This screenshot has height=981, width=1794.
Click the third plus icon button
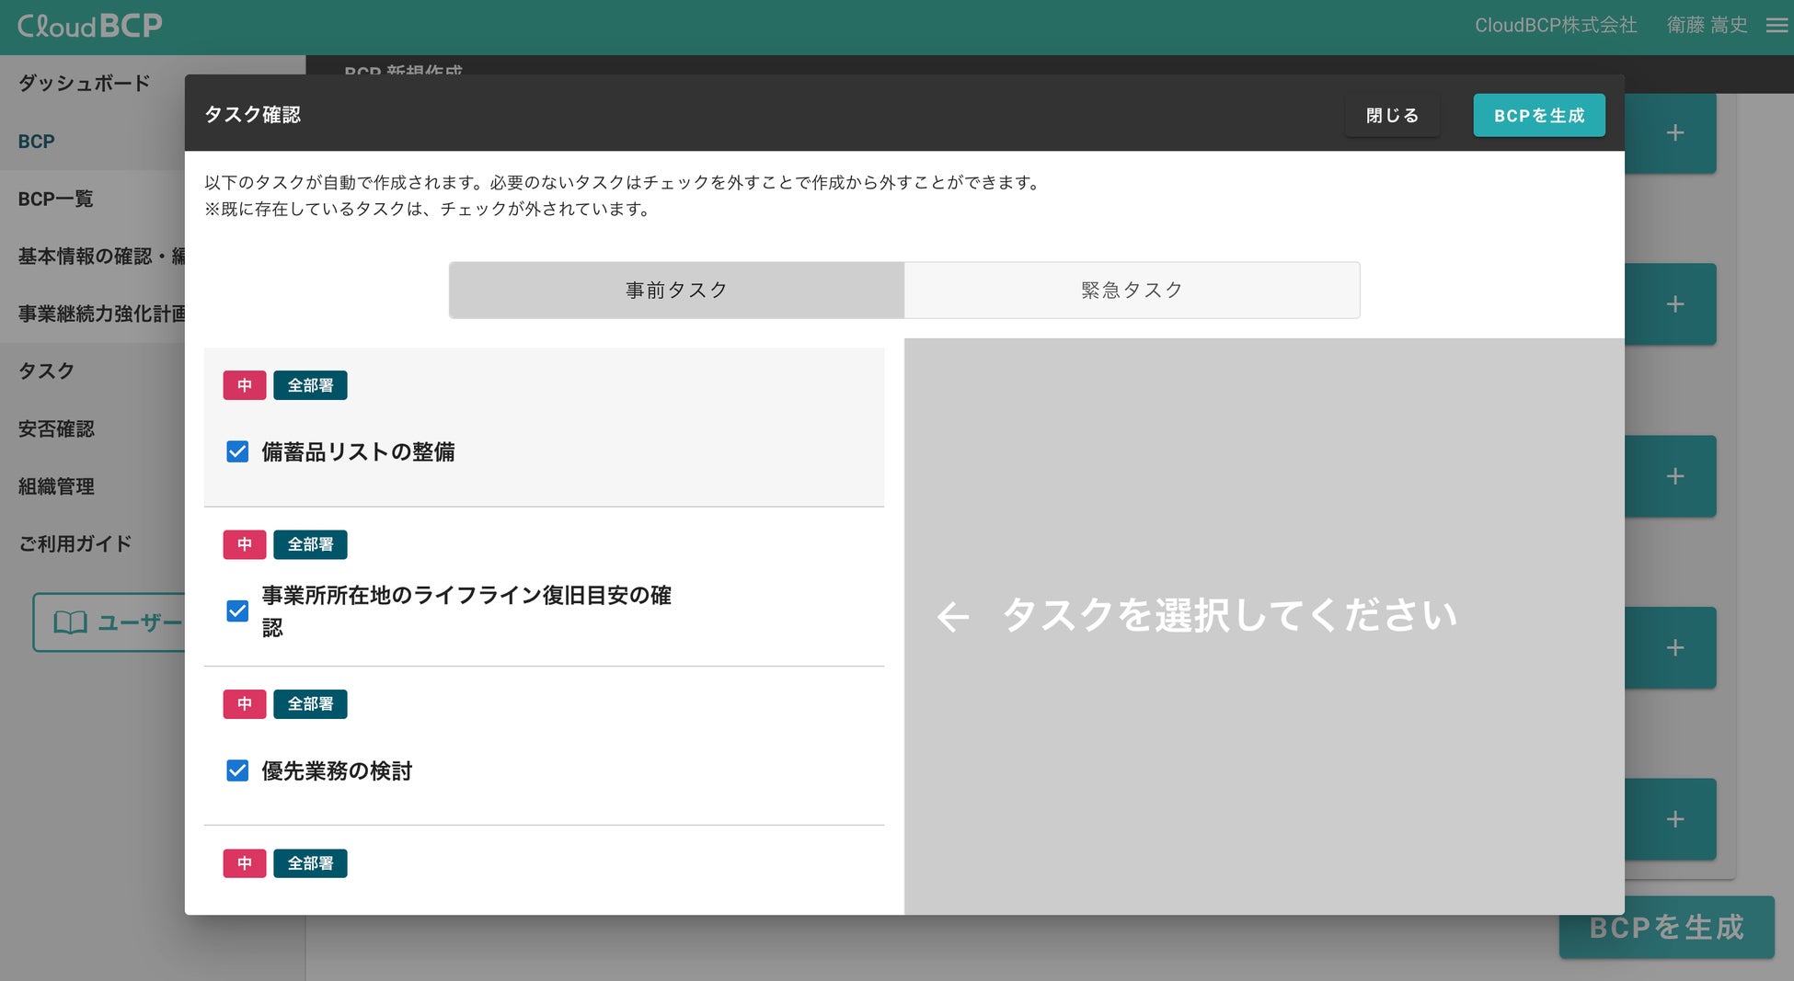pyautogui.click(x=1674, y=476)
